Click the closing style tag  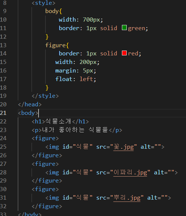tap(45, 96)
